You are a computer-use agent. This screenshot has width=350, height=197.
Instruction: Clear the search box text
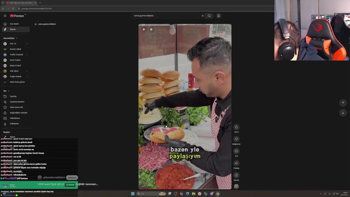203,16
